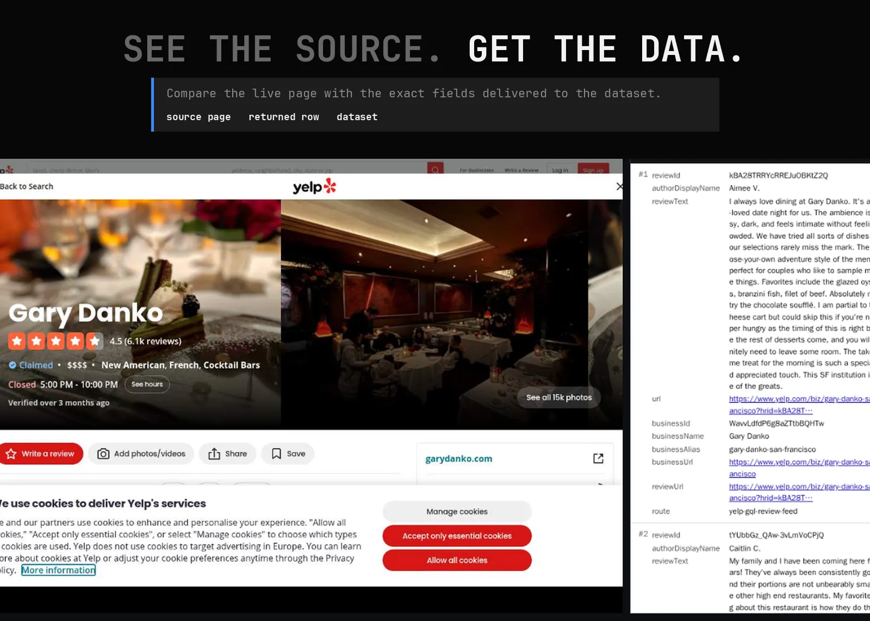Open See hours button
Image resolution: width=870 pixels, height=621 pixels.
point(147,384)
